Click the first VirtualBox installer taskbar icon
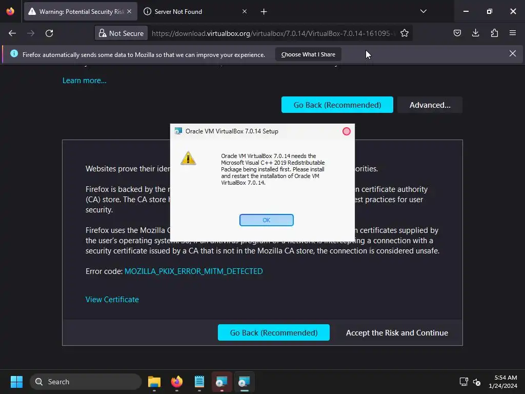 (x=221, y=382)
